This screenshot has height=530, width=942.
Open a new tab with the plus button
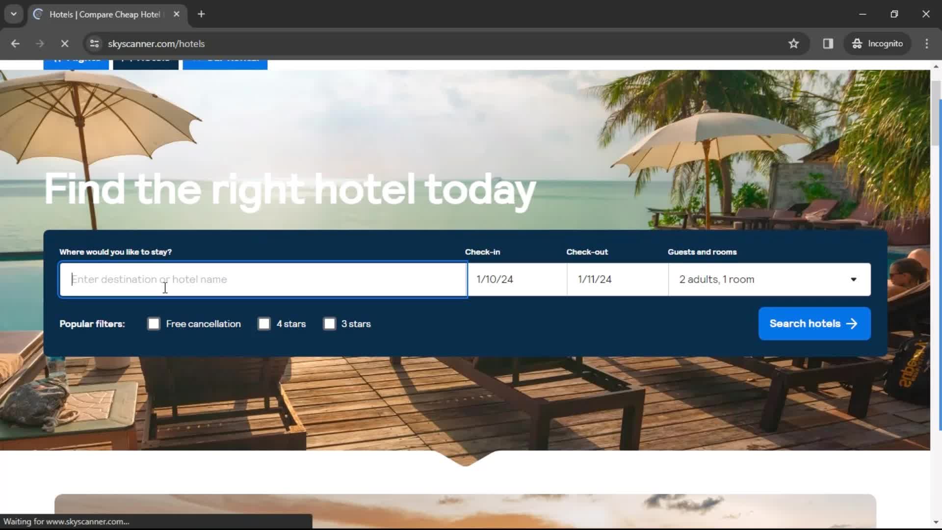coord(201,14)
